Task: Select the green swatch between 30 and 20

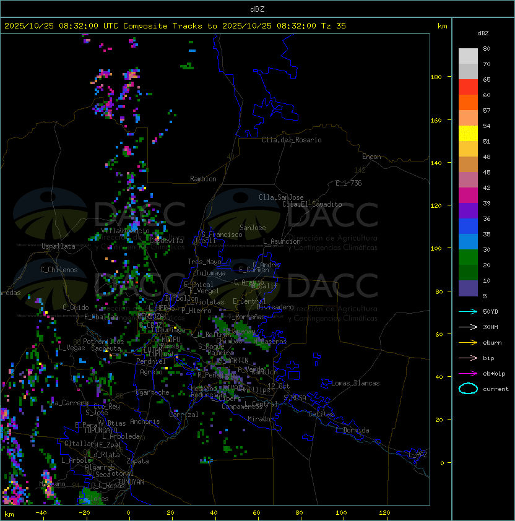Action: [x=468, y=257]
